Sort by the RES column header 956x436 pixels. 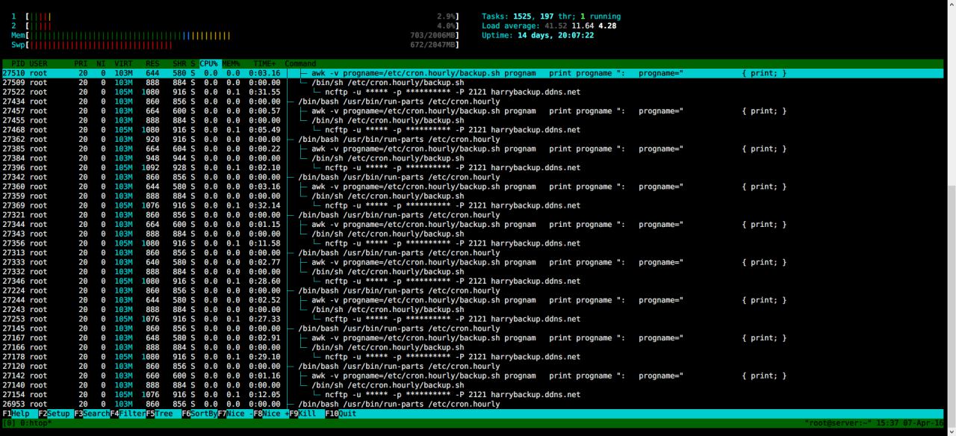coord(152,63)
